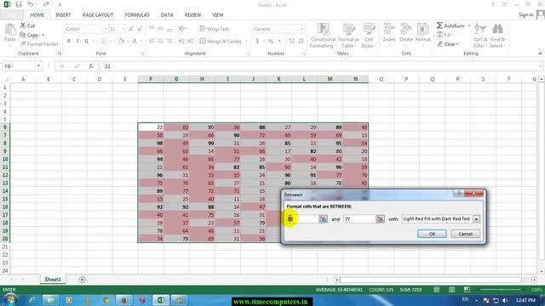Open the Font name dropdown
This screenshot has height=306, width=545.
point(106,29)
